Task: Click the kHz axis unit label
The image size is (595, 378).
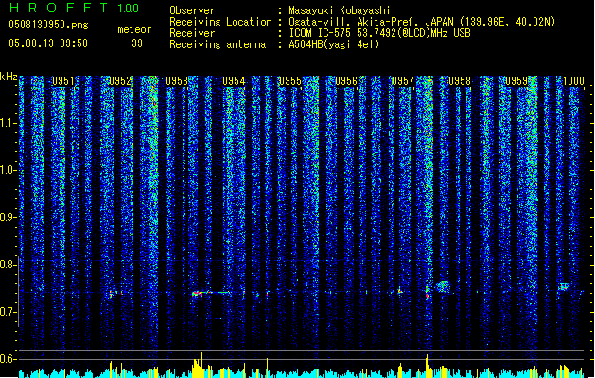Action: [x=9, y=77]
